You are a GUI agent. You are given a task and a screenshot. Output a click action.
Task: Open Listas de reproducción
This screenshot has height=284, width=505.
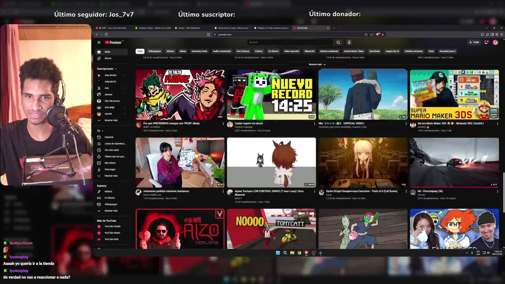click(x=112, y=144)
